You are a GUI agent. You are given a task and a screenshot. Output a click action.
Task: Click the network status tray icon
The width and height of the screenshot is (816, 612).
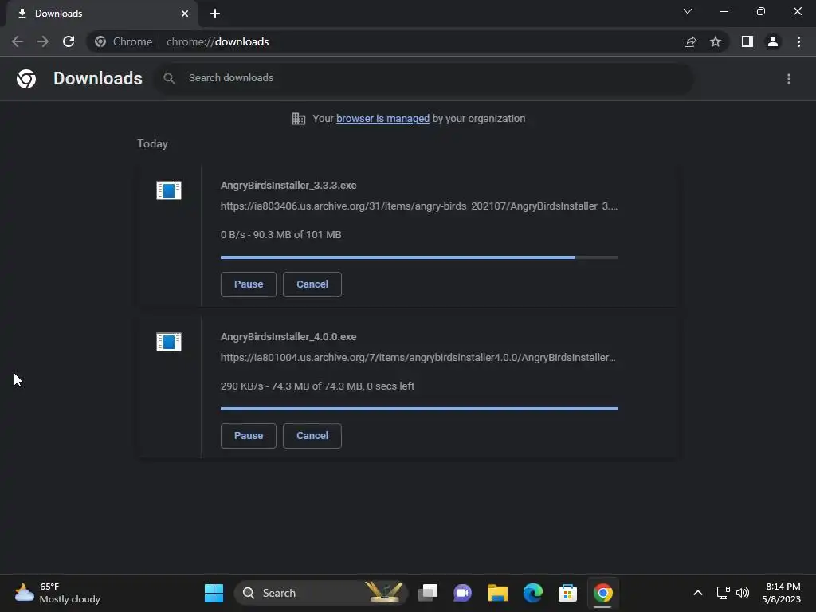click(x=723, y=593)
